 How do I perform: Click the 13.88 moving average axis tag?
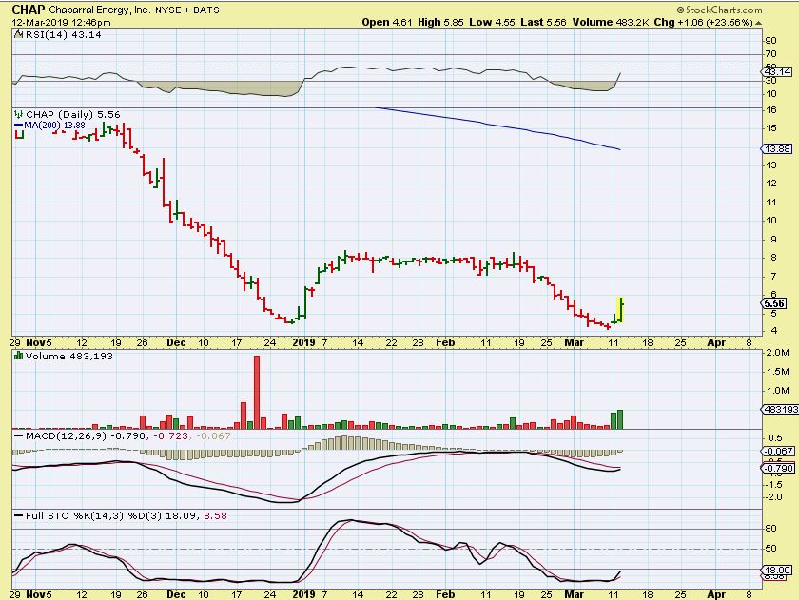click(778, 148)
